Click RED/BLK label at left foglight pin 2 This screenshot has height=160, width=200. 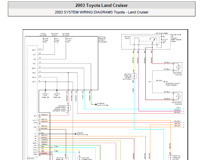coord(167,62)
